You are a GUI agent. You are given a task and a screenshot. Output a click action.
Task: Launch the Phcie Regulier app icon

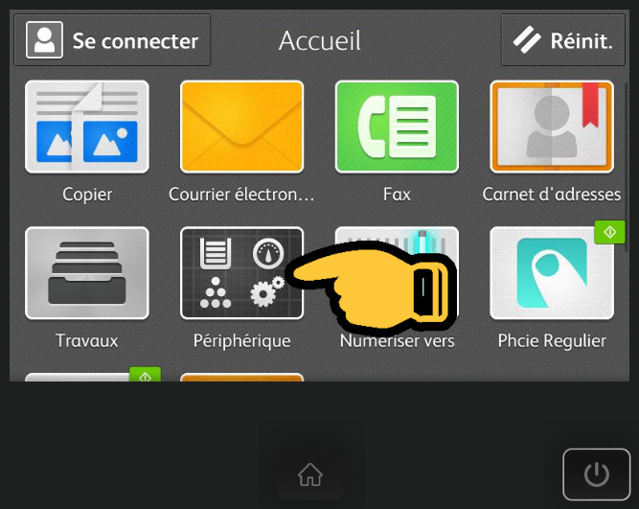[x=552, y=273]
